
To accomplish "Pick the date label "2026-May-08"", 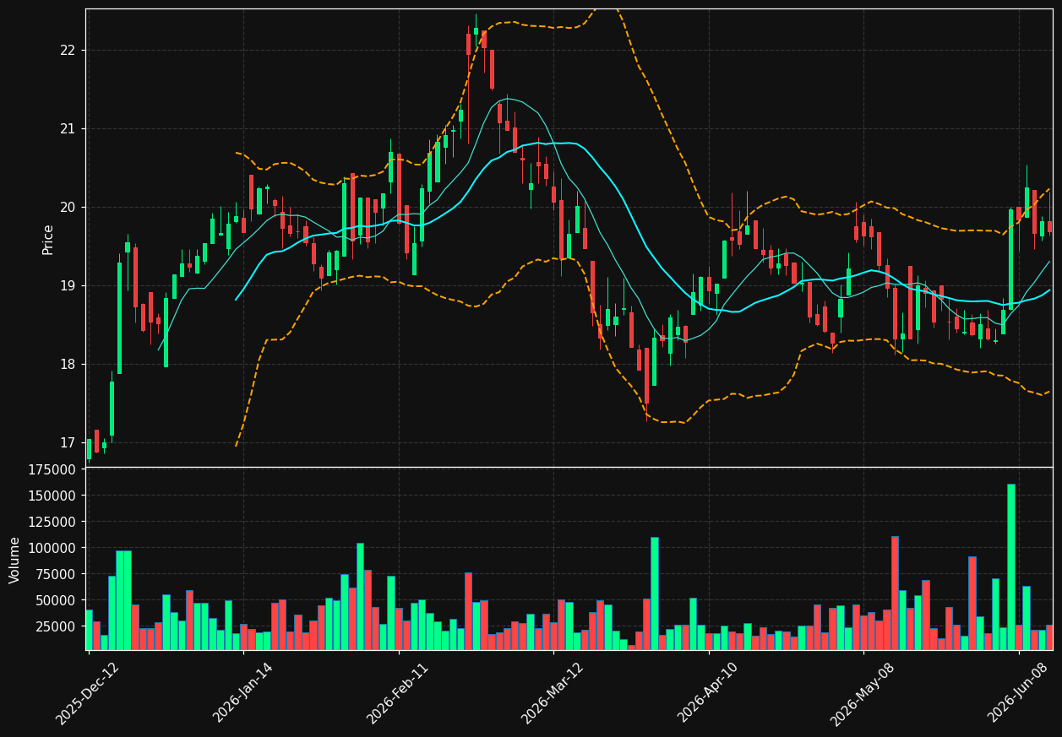I will pos(863,693).
